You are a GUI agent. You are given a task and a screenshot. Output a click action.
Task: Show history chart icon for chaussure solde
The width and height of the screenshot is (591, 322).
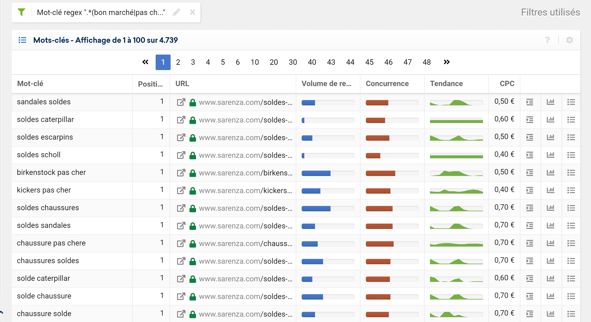click(x=550, y=314)
